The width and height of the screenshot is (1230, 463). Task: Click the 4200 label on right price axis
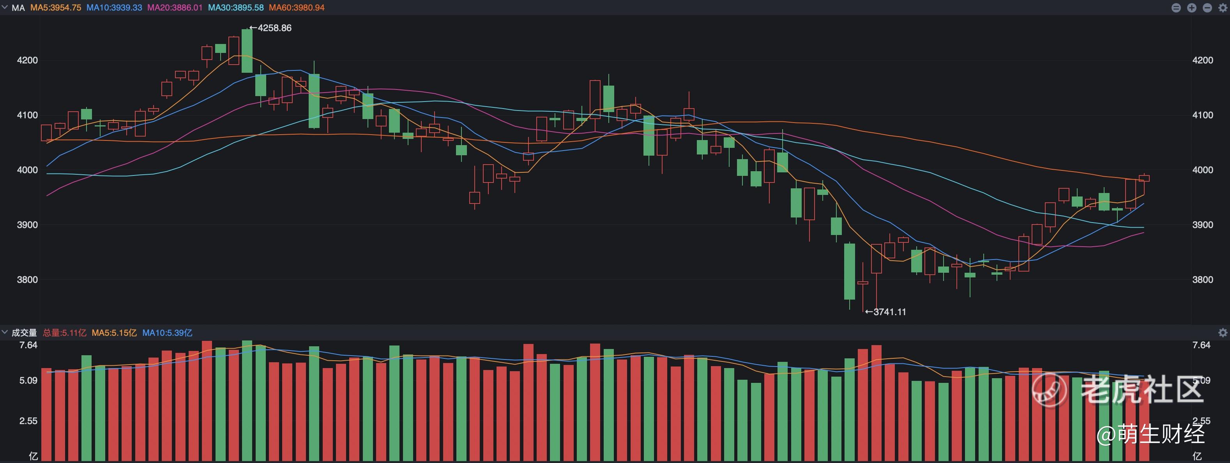coord(1202,60)
